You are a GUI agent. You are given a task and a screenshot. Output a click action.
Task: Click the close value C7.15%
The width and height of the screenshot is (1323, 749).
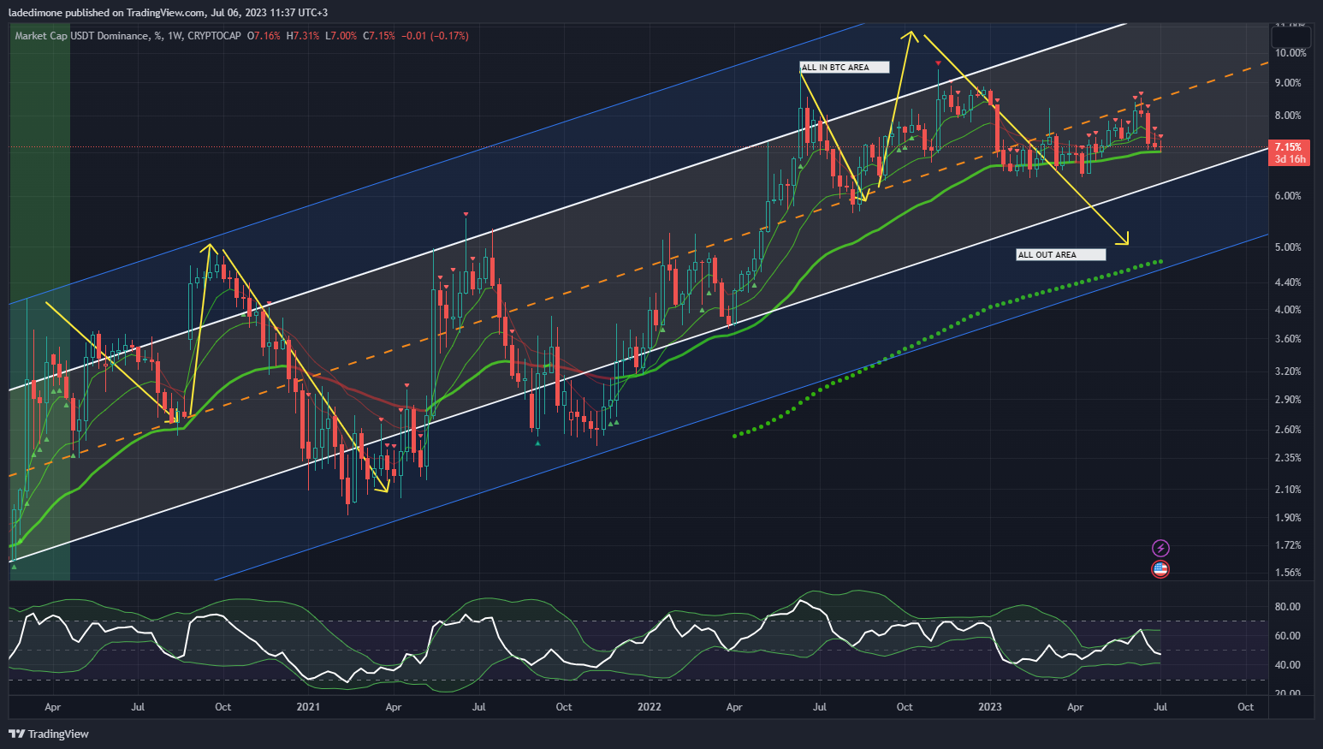coord(379,36)
